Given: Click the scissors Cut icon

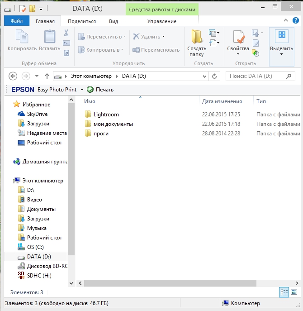Looking at the screenshot, I should (x=66, y=33).
